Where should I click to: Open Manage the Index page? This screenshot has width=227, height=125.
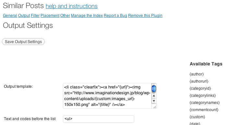pos(87,16)
